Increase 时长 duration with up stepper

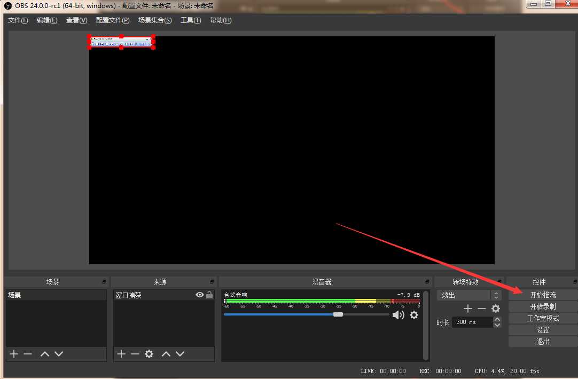point(497,319)
